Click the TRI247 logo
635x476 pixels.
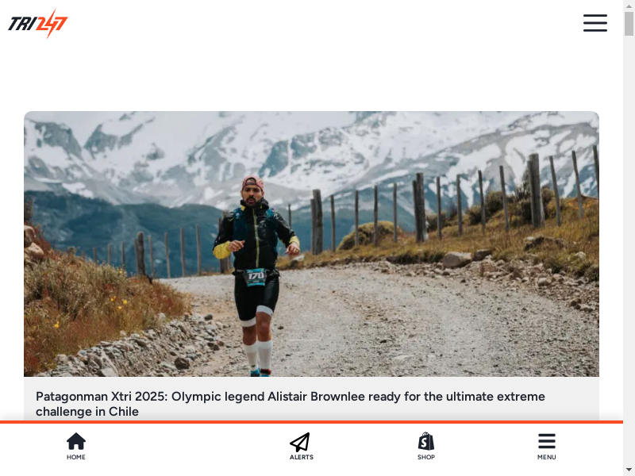click(x=37, y=24)
